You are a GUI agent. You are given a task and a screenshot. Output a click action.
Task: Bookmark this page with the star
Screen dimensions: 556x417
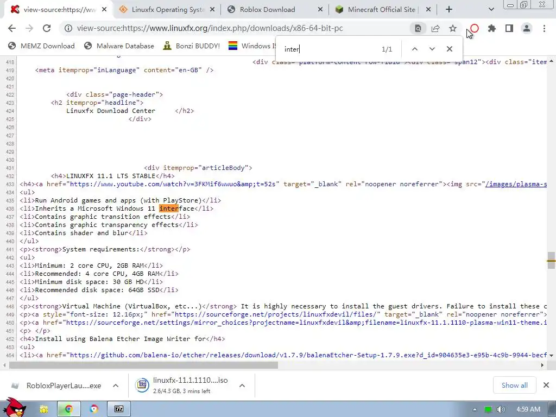453,28
